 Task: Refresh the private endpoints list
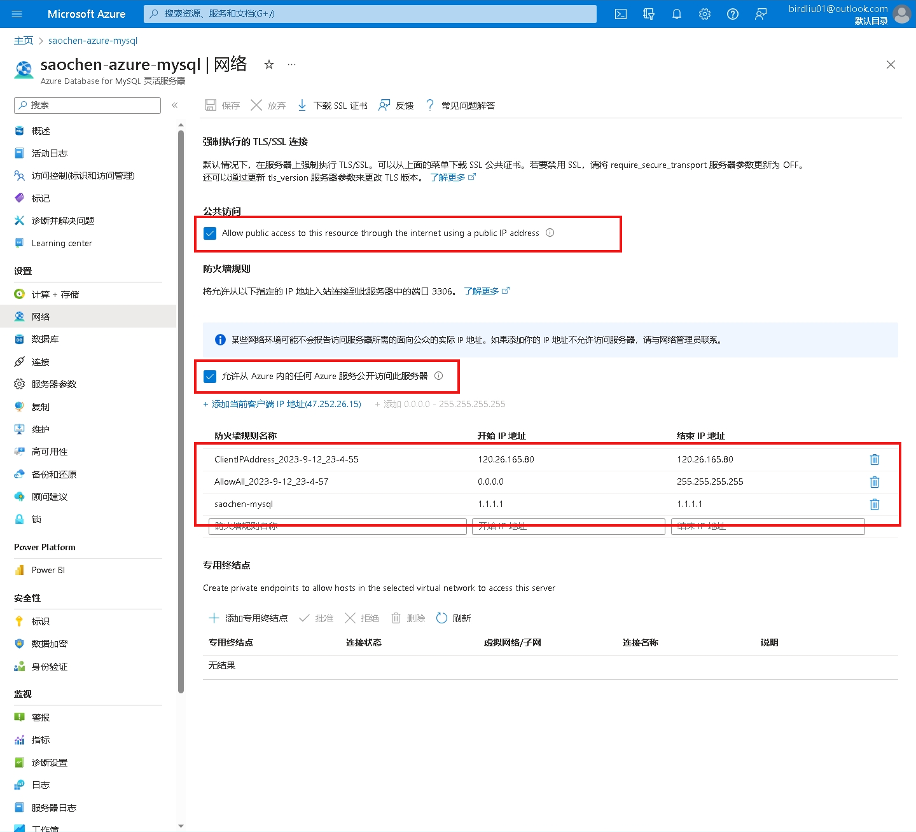(454, 618)
